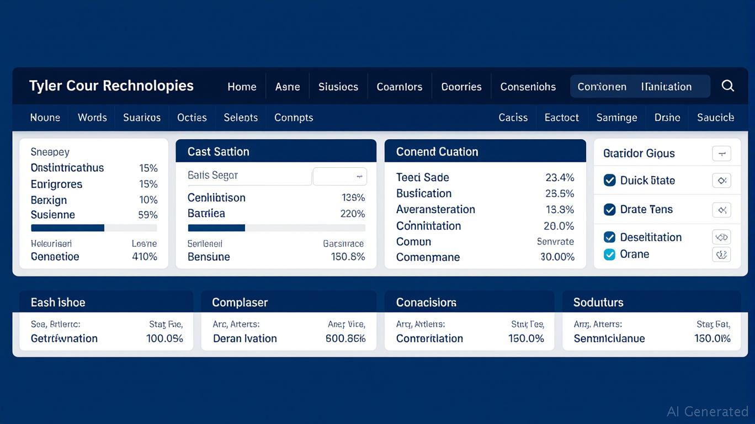Click the Deran Ivation label

(244, 338)
